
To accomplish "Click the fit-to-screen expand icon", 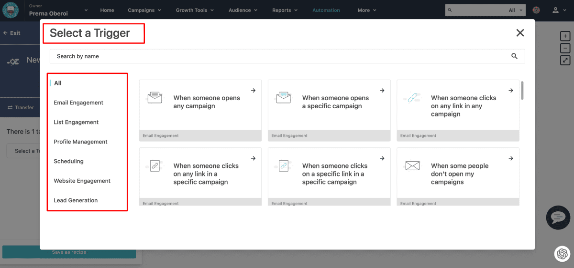I will pyautogui.click(x=565, y=60).
